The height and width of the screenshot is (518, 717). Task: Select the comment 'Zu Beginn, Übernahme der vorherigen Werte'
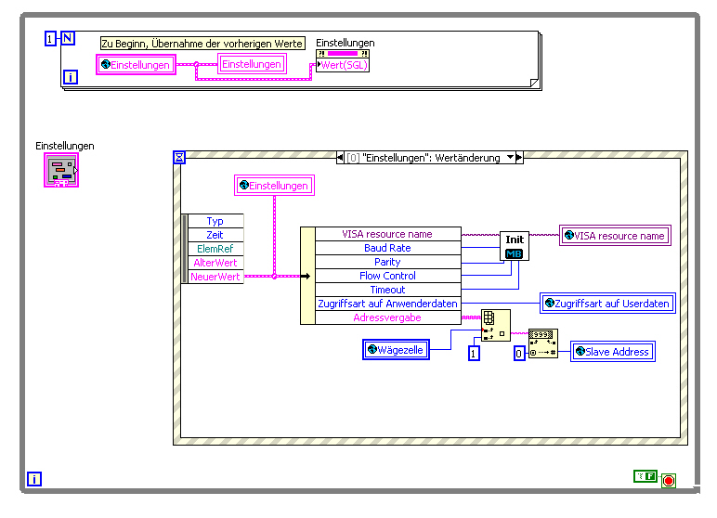click(x=202, y=44)
